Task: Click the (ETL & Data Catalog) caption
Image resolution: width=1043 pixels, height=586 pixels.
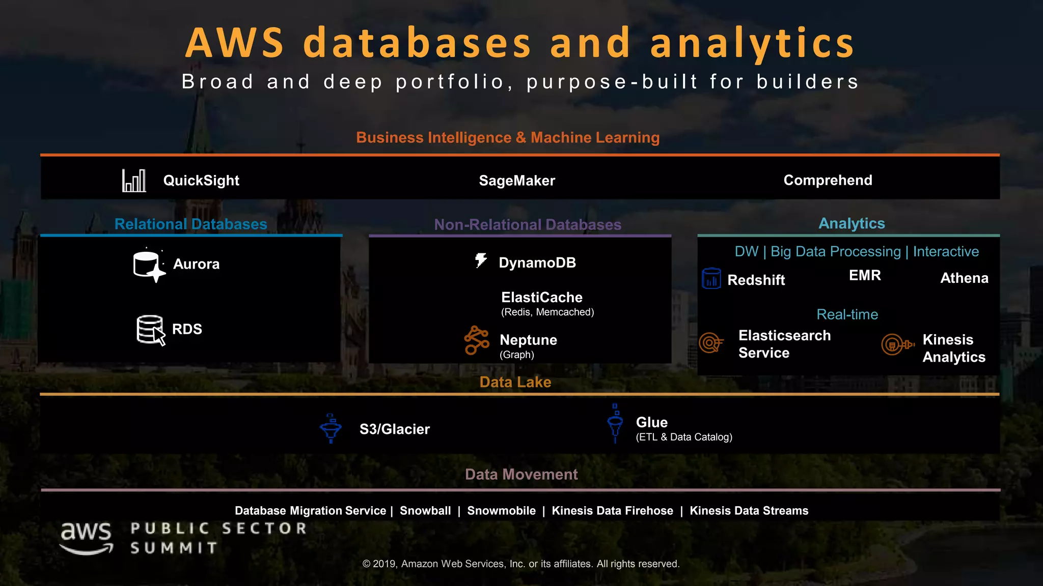Action: click(x=684, y=437)
